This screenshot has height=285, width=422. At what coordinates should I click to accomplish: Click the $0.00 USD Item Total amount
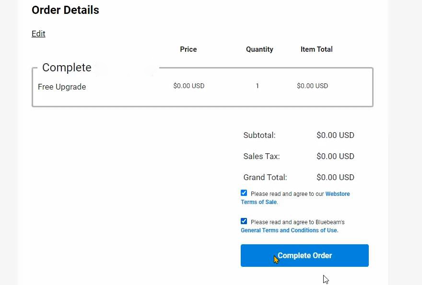pos(312,86)
